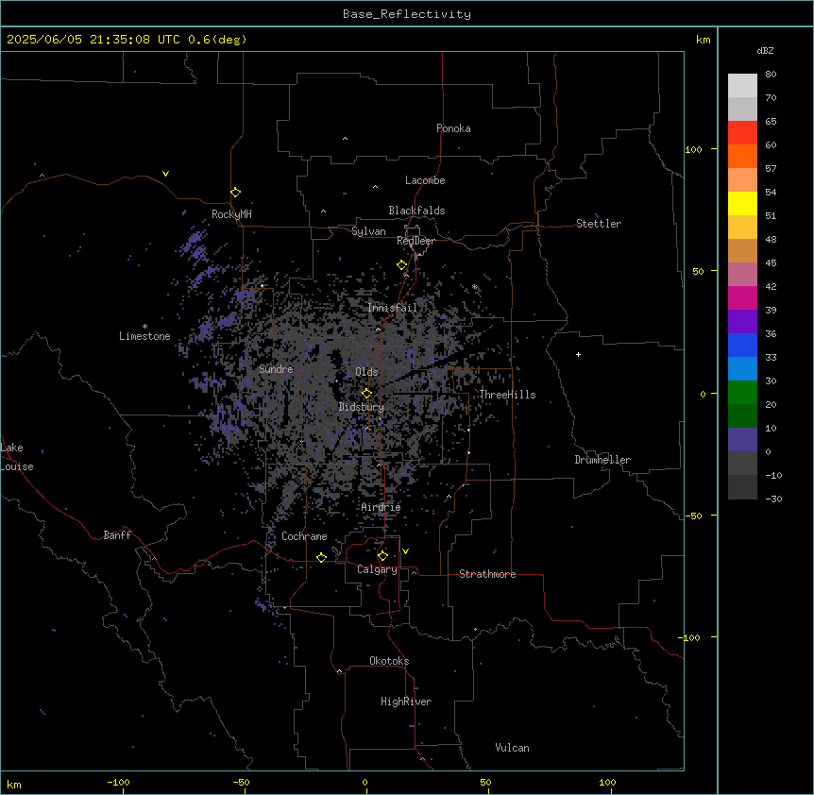Click the yellow marker below Cochrane label
The height and width of the screenshot is (795, 814).
(321, 557)
